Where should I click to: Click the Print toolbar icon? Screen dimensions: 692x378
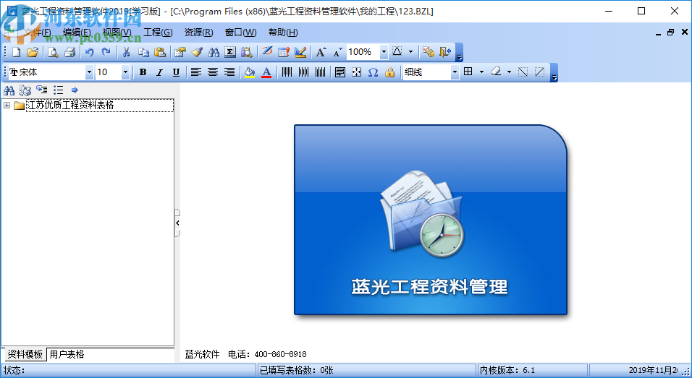pos(69,52)
